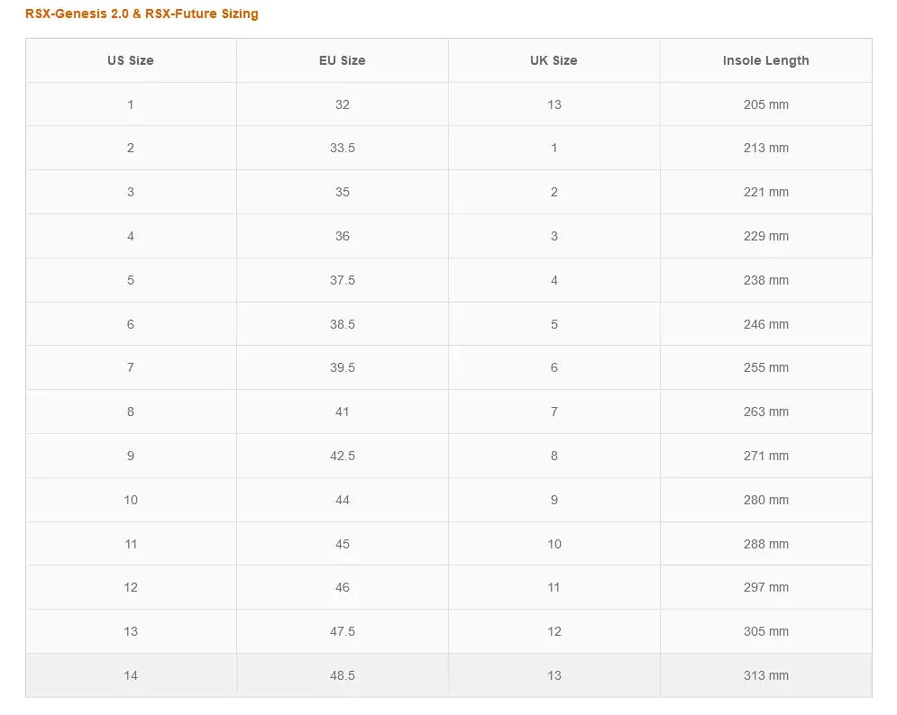Click the 263 mm insole length cell
The height and width of the screenshot is (715, 897).
click(x=766, y=412)
